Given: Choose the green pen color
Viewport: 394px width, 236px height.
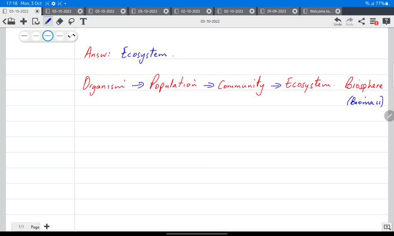Looking at the screenshot, I should pos(36,36).
